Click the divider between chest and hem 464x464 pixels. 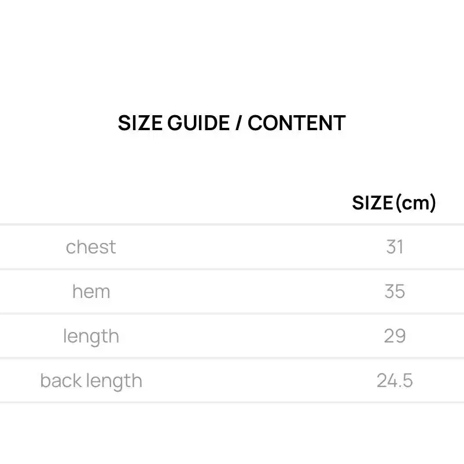[232, 269]
